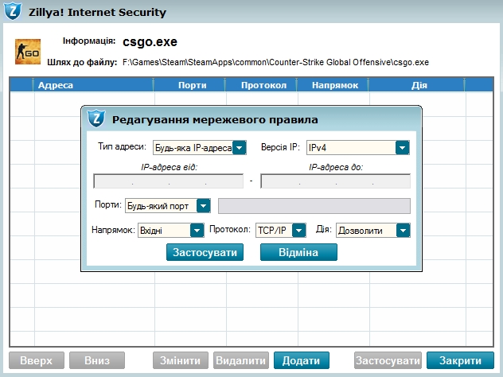Select the Напрямок column header

(334, 85)
